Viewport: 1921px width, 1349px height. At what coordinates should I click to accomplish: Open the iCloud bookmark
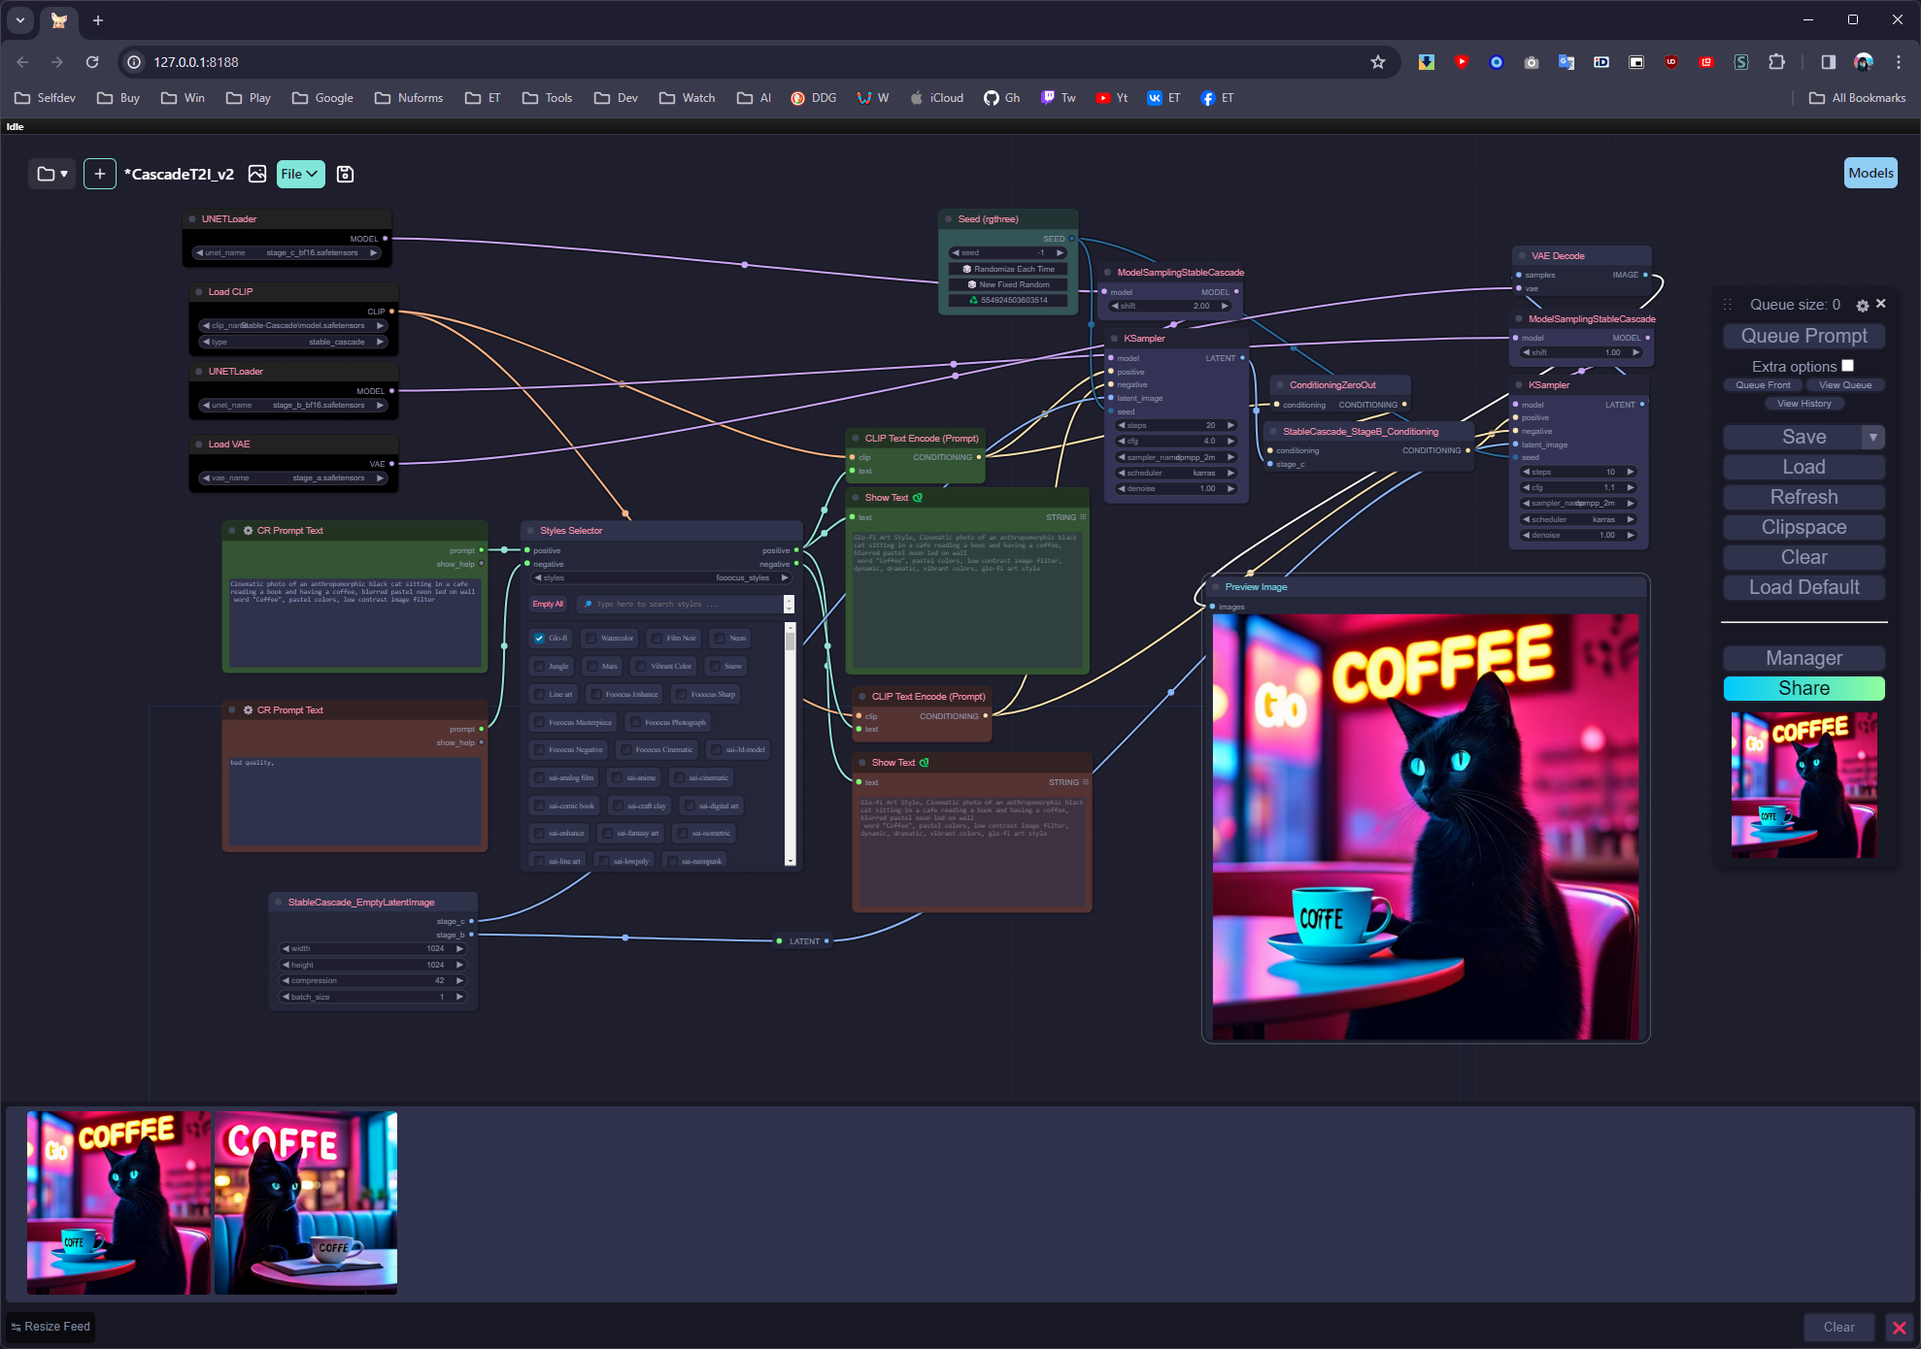point(936,98)
